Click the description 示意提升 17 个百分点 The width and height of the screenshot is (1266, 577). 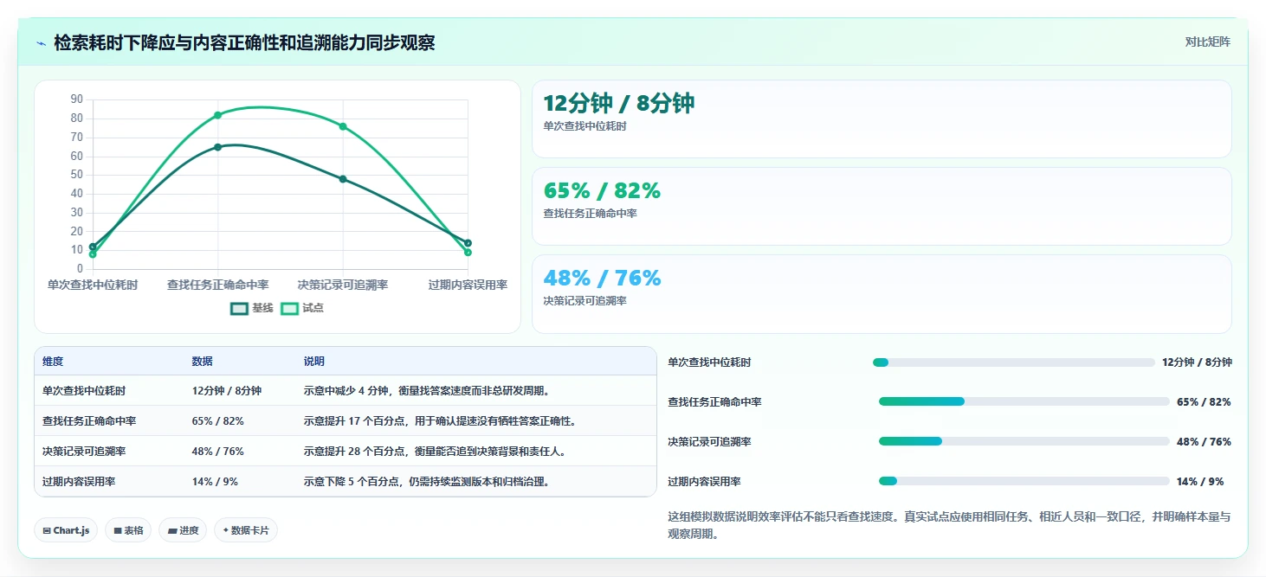(x=441, y=421)
